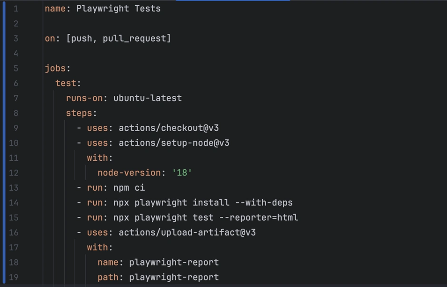The width and height of the screenshot is (447, 287).
Task: Click the '--with-deps' flag text
Action: (264, 203)
